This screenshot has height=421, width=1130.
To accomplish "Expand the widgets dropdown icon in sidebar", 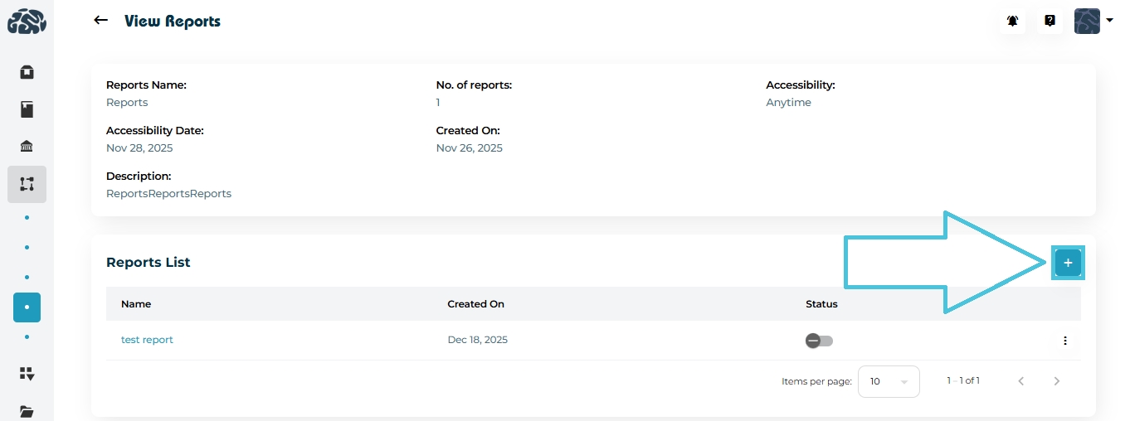I will [x=27, y=374].
